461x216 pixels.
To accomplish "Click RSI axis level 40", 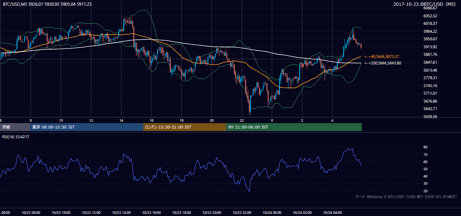I will (x=426, y=176).
